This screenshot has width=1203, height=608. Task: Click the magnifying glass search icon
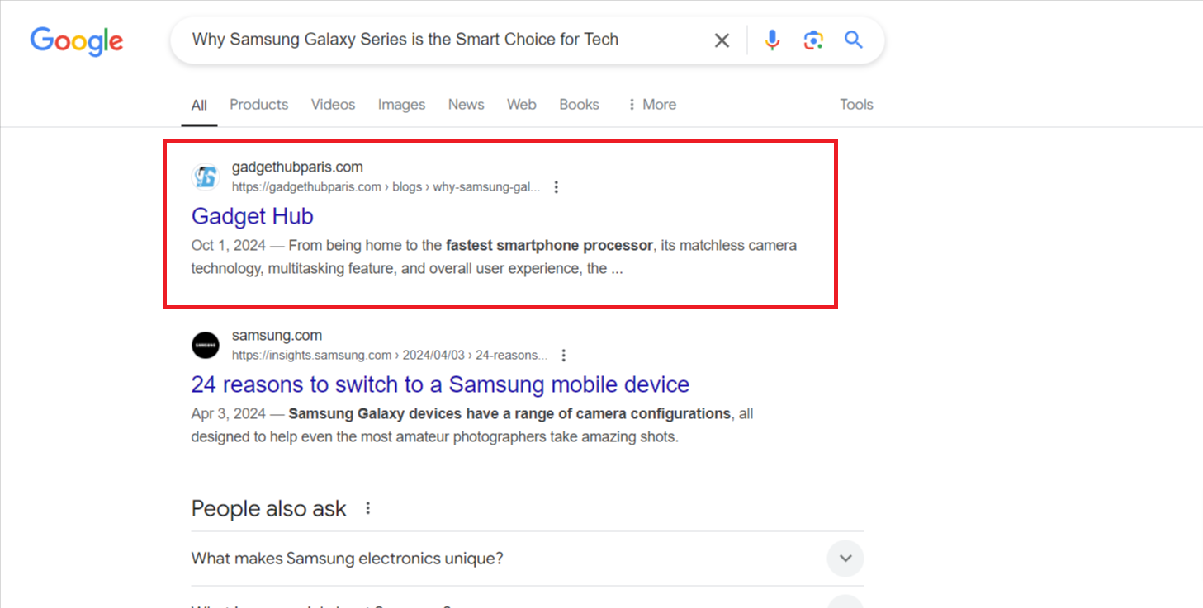click(x=854, y=40)
